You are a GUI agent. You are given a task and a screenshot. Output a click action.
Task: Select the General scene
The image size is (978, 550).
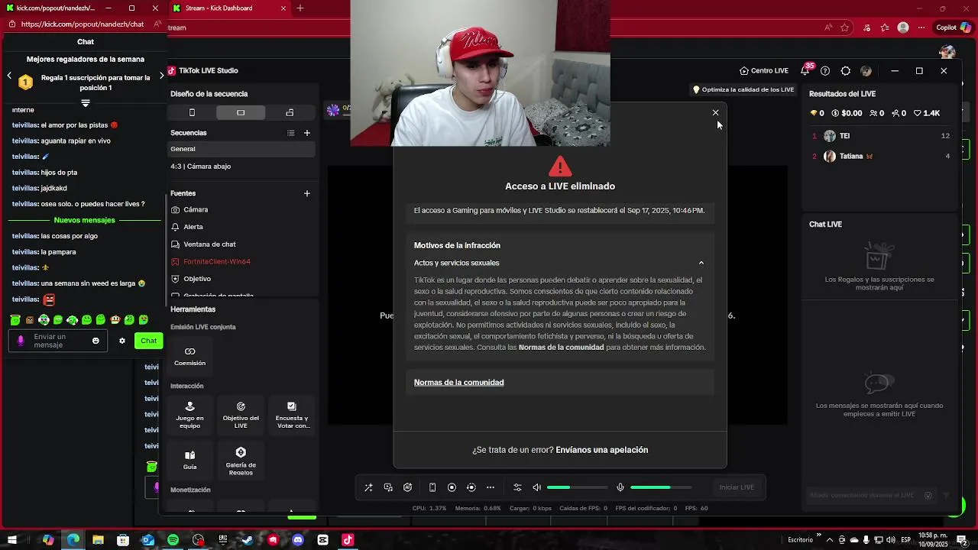click(x=241, y=149)
